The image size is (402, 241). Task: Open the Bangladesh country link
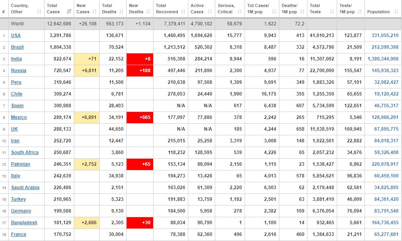click(x=24, y=223)
